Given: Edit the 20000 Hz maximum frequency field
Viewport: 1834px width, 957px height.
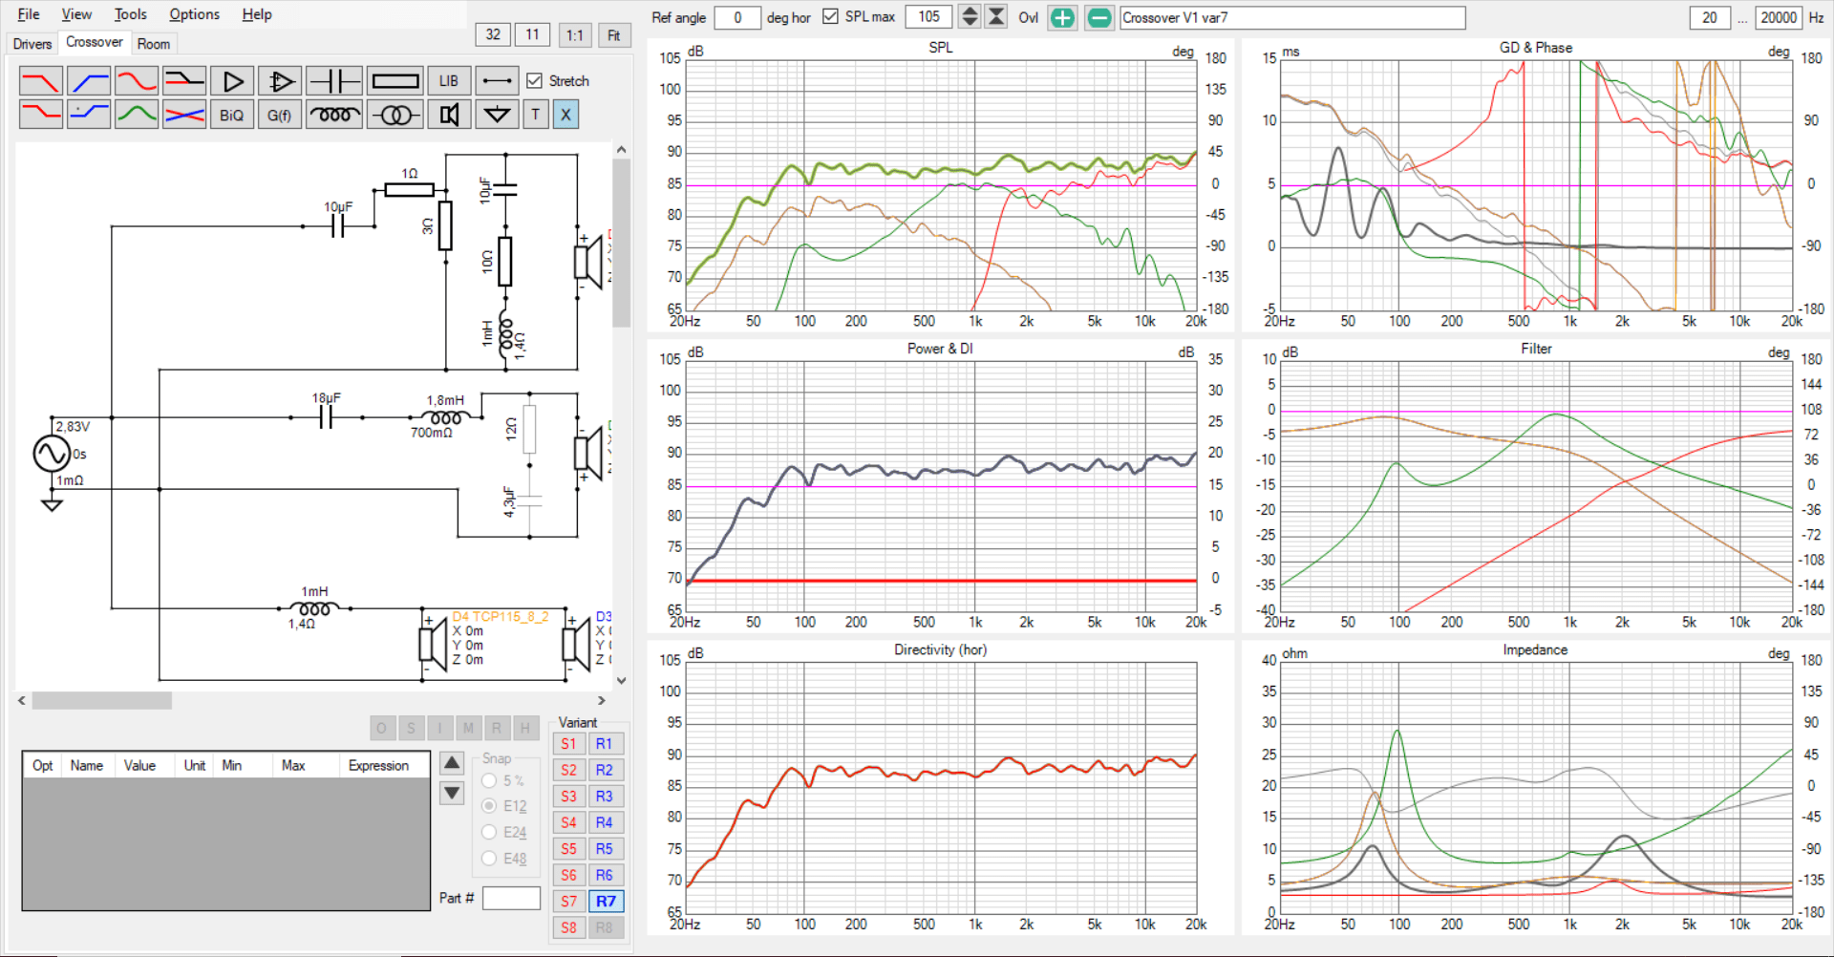Looking at the screenshot, I should point(1779,17).
